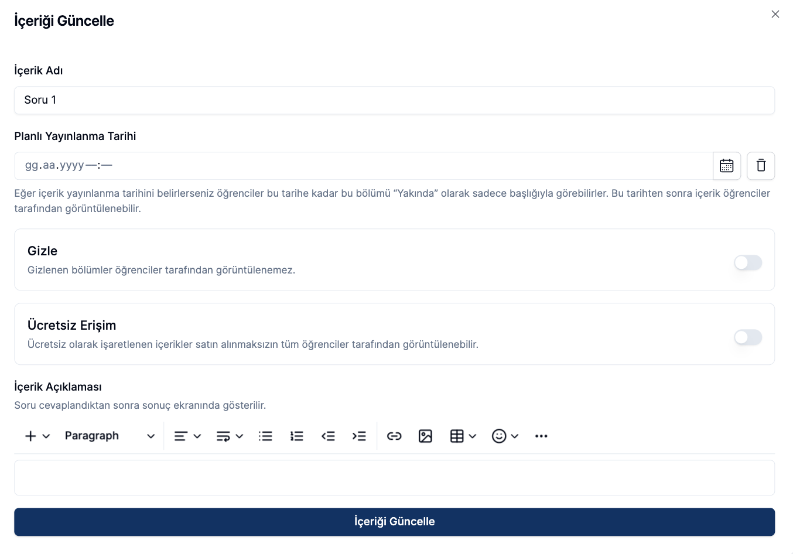Insert an image
Viewport: 793px width, 554px height.
click(x=425, y=436)
